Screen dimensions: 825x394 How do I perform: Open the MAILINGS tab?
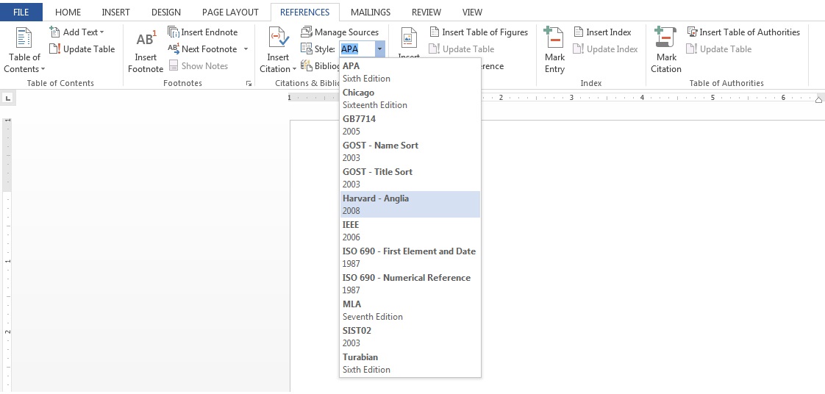(371, 12)
